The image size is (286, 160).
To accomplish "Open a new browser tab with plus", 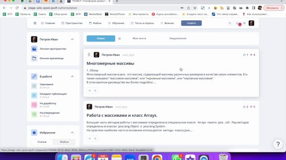I will [x=117, y=1].
